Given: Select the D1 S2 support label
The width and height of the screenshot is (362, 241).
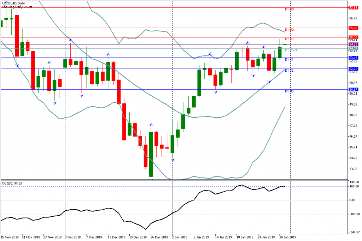Looking at the screenshot, I should coord(290,71).
